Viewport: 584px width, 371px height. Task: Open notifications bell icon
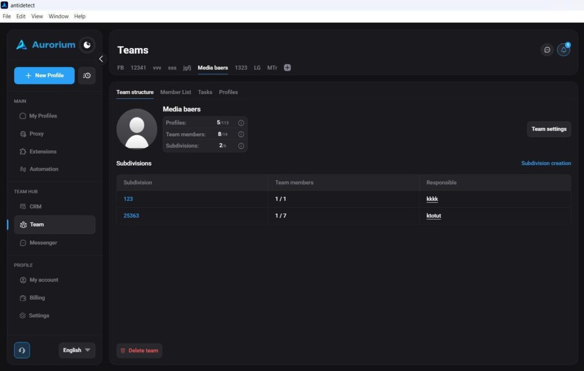(x=563, y=50)
